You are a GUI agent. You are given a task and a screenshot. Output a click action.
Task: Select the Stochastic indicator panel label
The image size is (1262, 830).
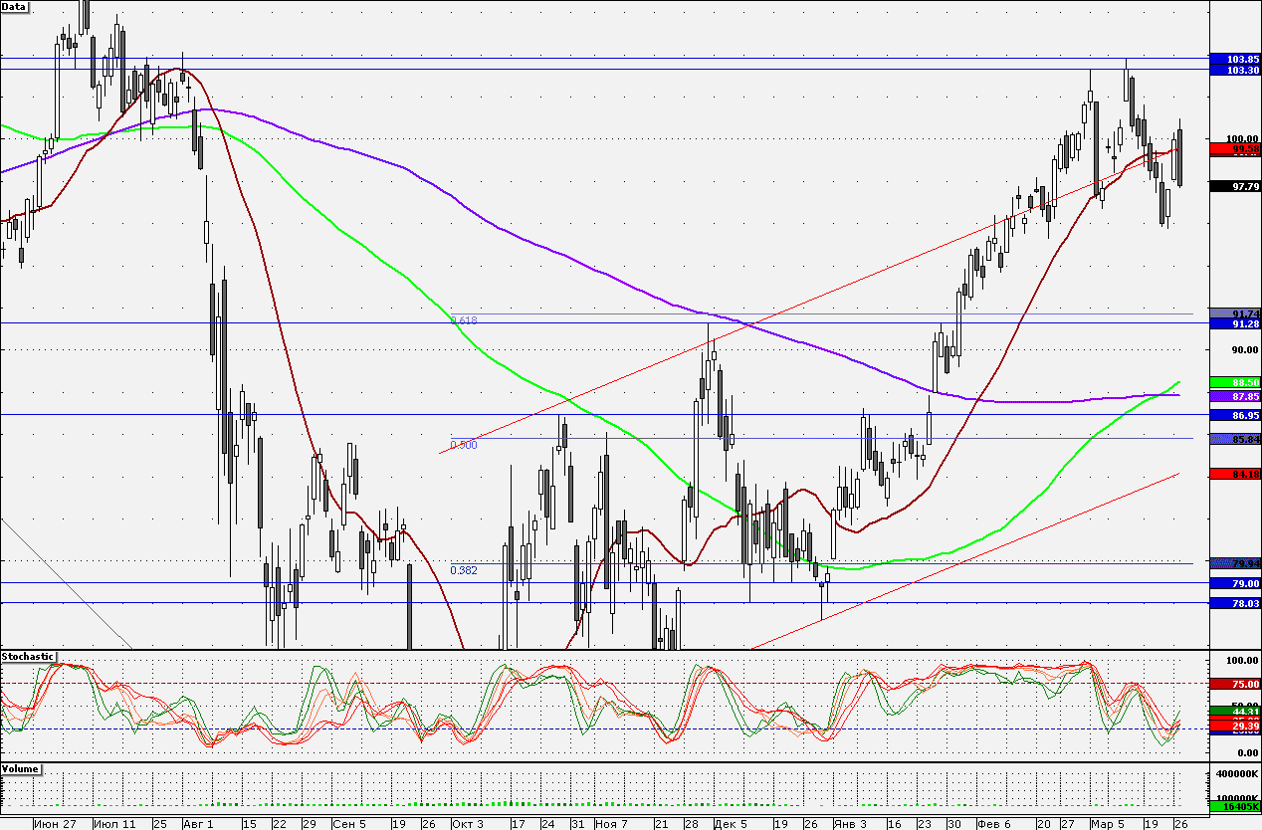(x=27, y=657)
